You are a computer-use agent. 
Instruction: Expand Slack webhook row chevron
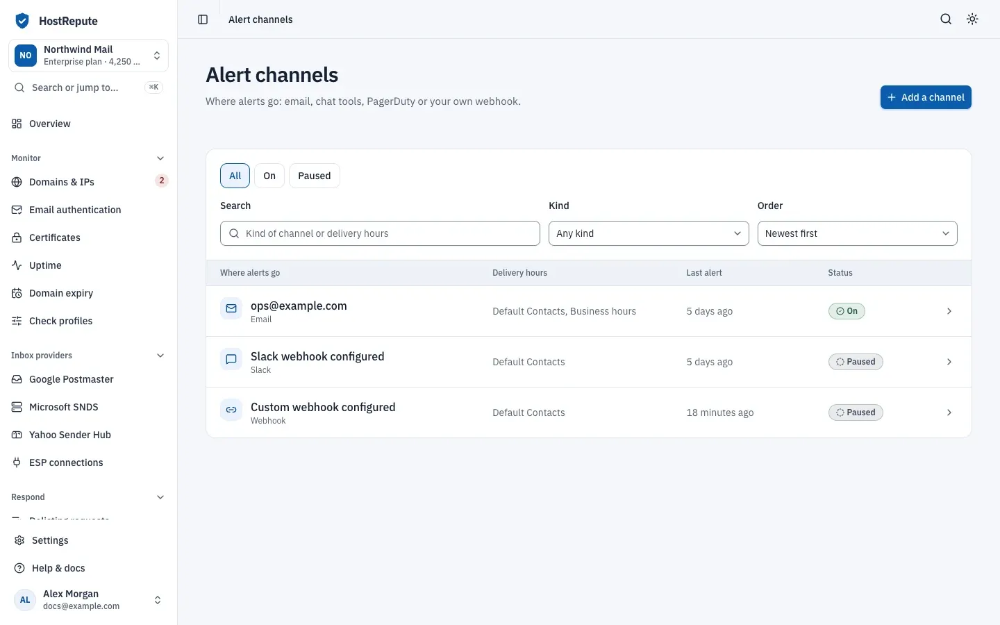[949, 362]
